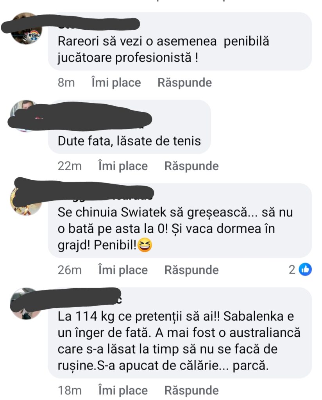This screenshot has width=322, height=400.
Task: Click the 26m timestamp
Action: tap(70, 270)
